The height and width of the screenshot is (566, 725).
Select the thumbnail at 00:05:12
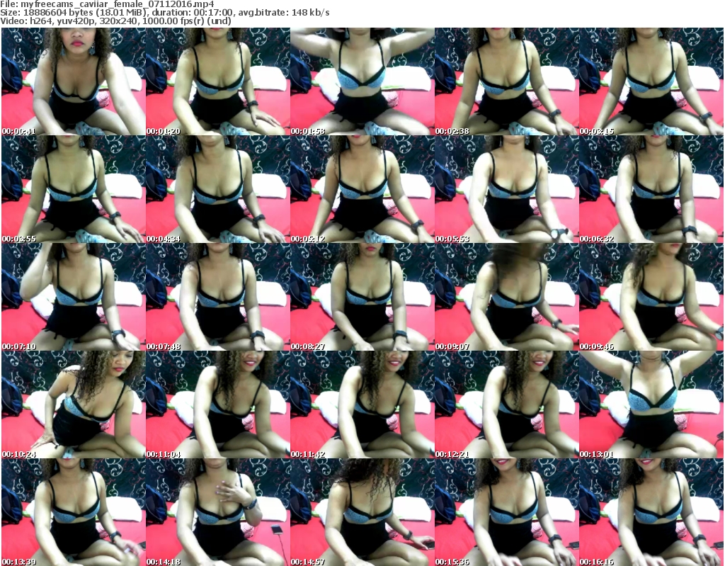[x=362, y=189]
